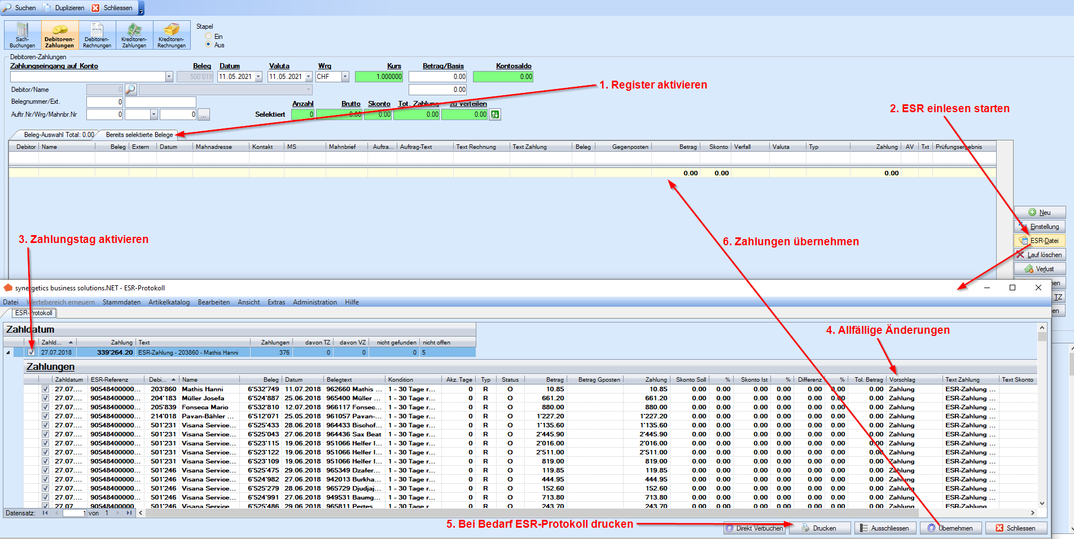Switch to the Kreditoren-Zahlungen icon
The image size is (1074, 539).
point(134,35)
